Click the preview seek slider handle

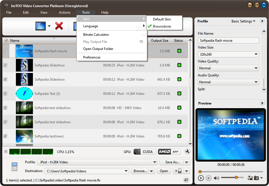200,172
